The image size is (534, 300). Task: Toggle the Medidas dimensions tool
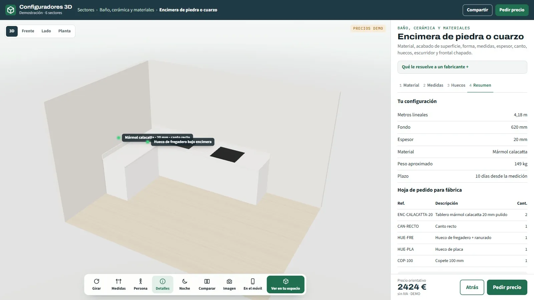point(118,284)
